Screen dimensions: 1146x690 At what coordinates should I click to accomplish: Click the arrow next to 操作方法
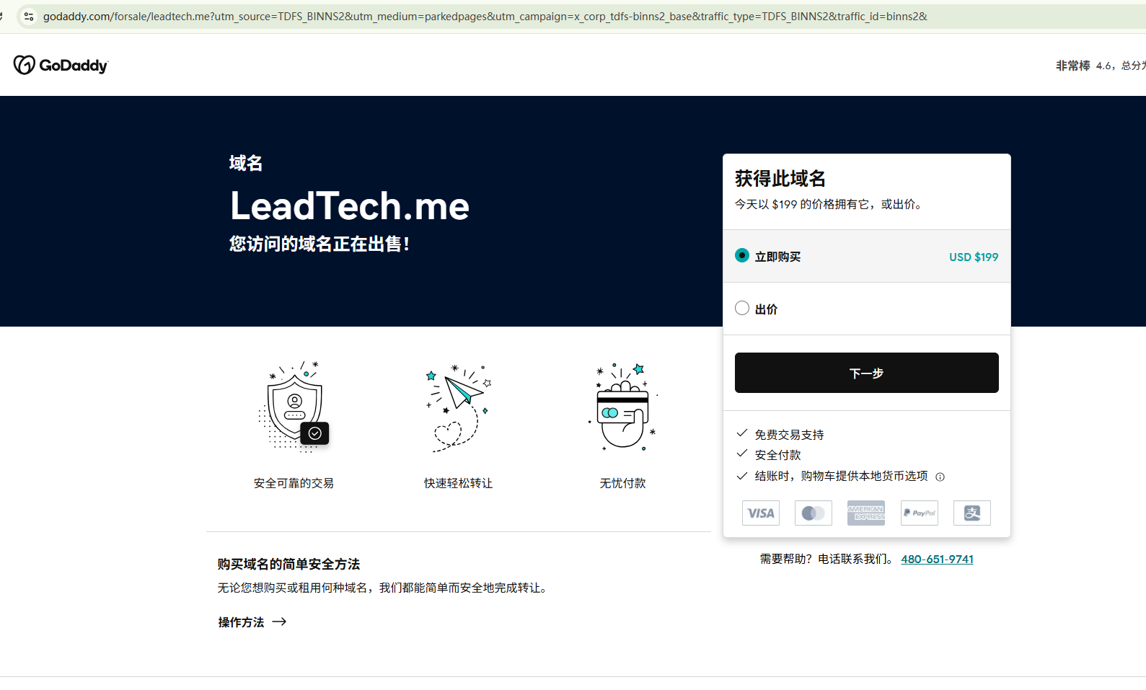tap(279, 622)
